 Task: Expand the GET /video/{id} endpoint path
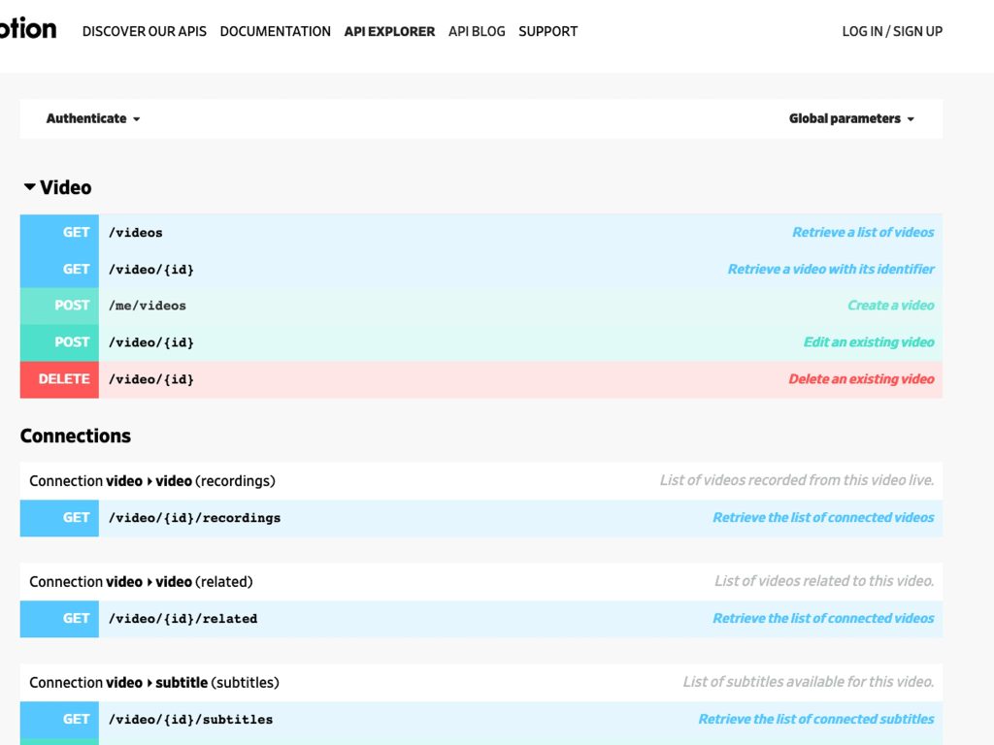point(150,270)
